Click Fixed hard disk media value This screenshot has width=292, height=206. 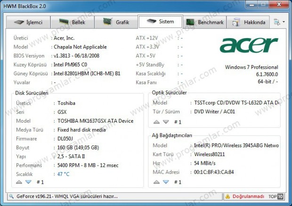point(81,130)
